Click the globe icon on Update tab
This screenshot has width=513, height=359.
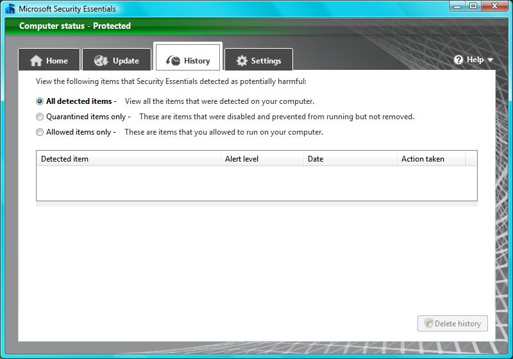pyautogui.click(x=101, y=61)
